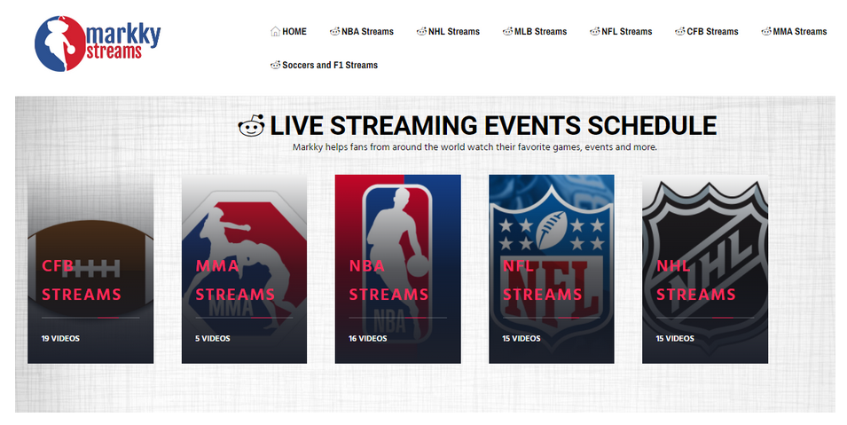The image size is (847, 425).
Task: Click the Markky Streams logo
Action: tap(98, 43)
